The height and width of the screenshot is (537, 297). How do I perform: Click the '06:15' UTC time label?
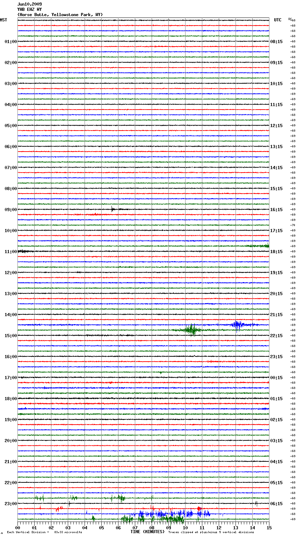pos(276,504)
